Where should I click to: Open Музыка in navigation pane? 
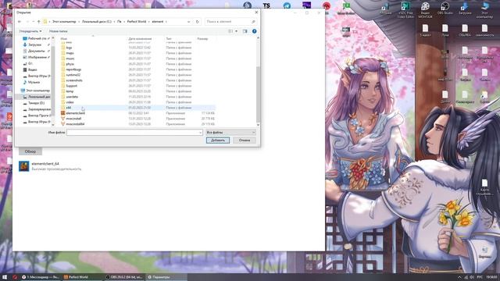pos(34,82)
